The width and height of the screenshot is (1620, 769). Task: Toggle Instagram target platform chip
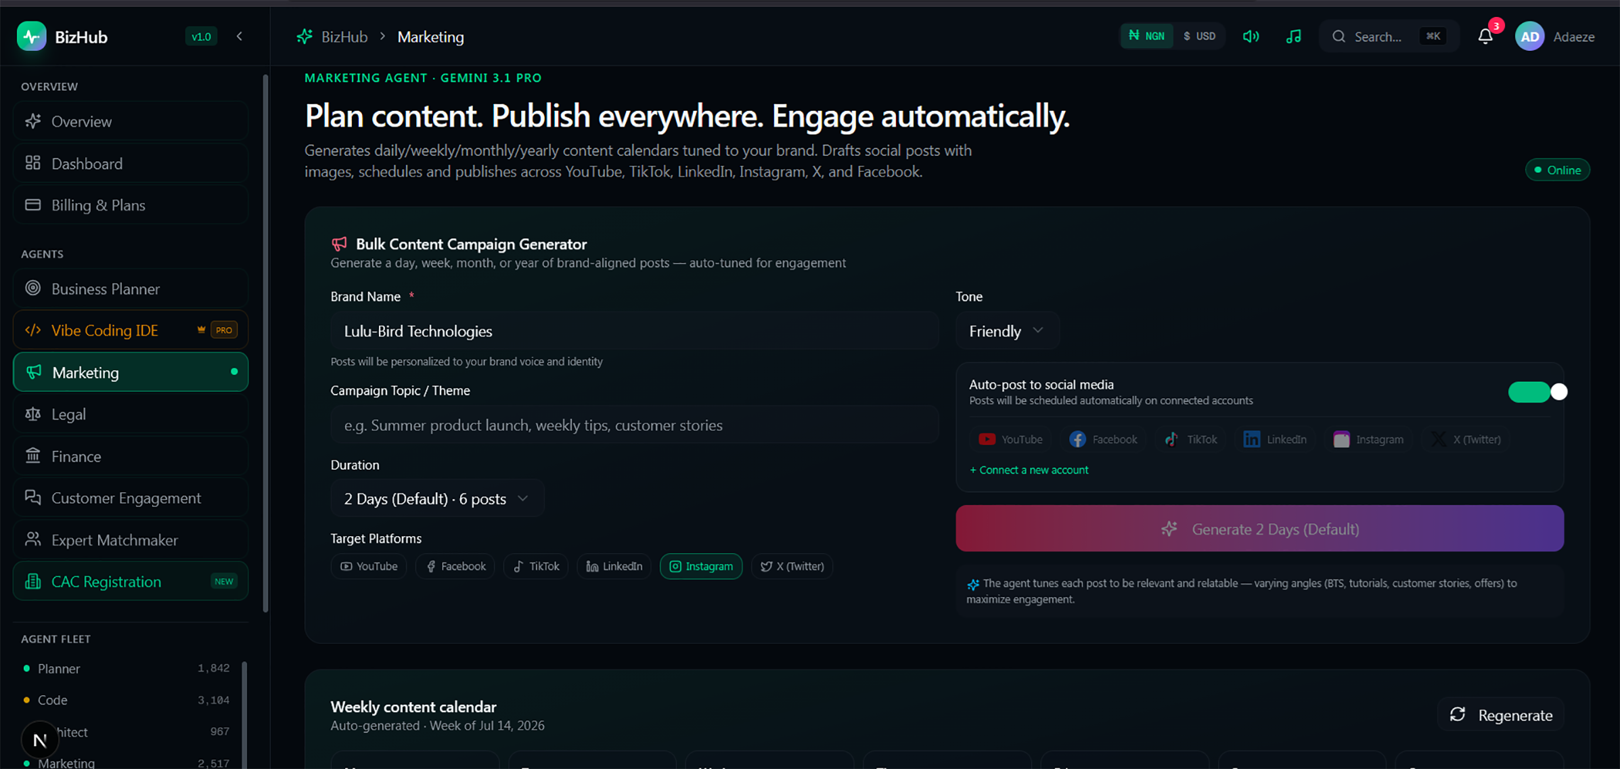pos(700,566)
